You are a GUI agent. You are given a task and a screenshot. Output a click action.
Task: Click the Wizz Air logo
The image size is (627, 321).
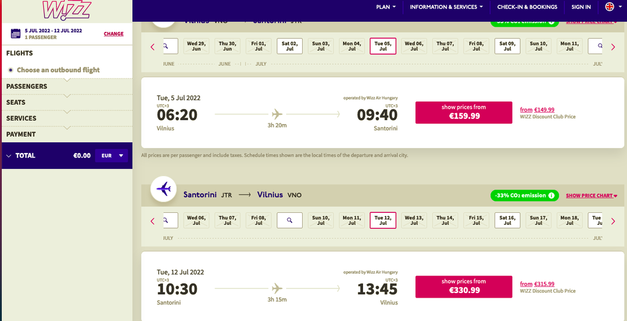[66, 10]
